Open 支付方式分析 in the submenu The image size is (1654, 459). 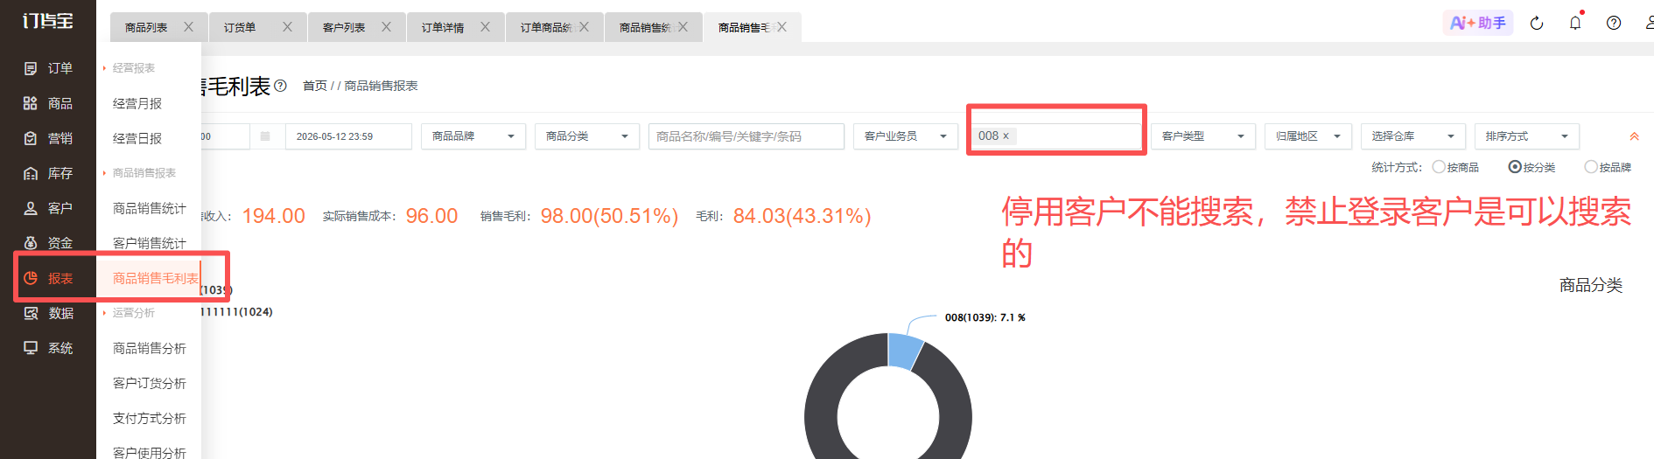(150, 418)
